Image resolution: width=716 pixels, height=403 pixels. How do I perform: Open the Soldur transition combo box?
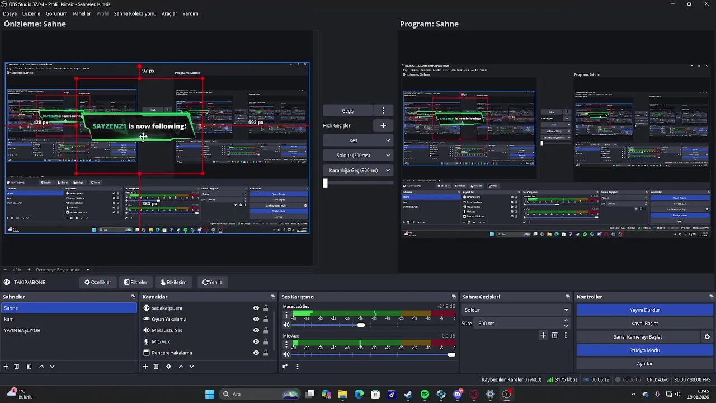(516, 310)
